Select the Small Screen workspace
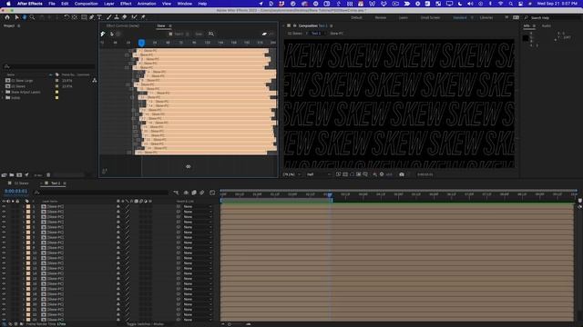 click(430, 18)
